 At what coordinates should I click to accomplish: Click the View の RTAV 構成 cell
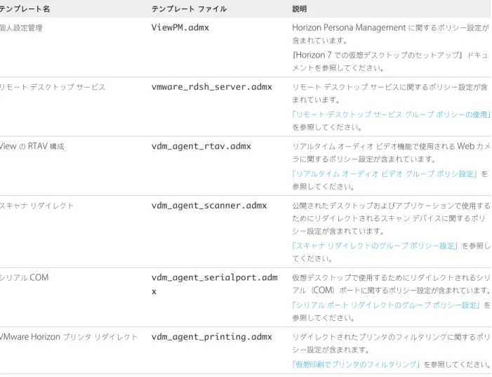click(x=32, y=146)
